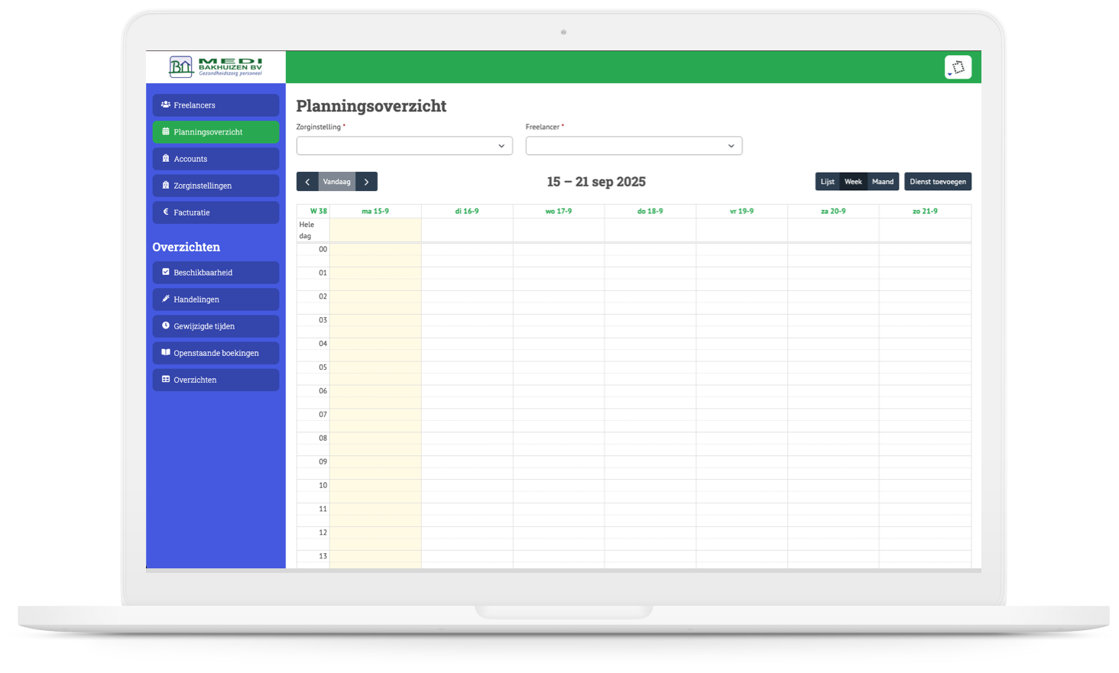Click the building icon next to Accounts
The width and height of the screenshot is (1119, 673).
click(x=166, y=158)
